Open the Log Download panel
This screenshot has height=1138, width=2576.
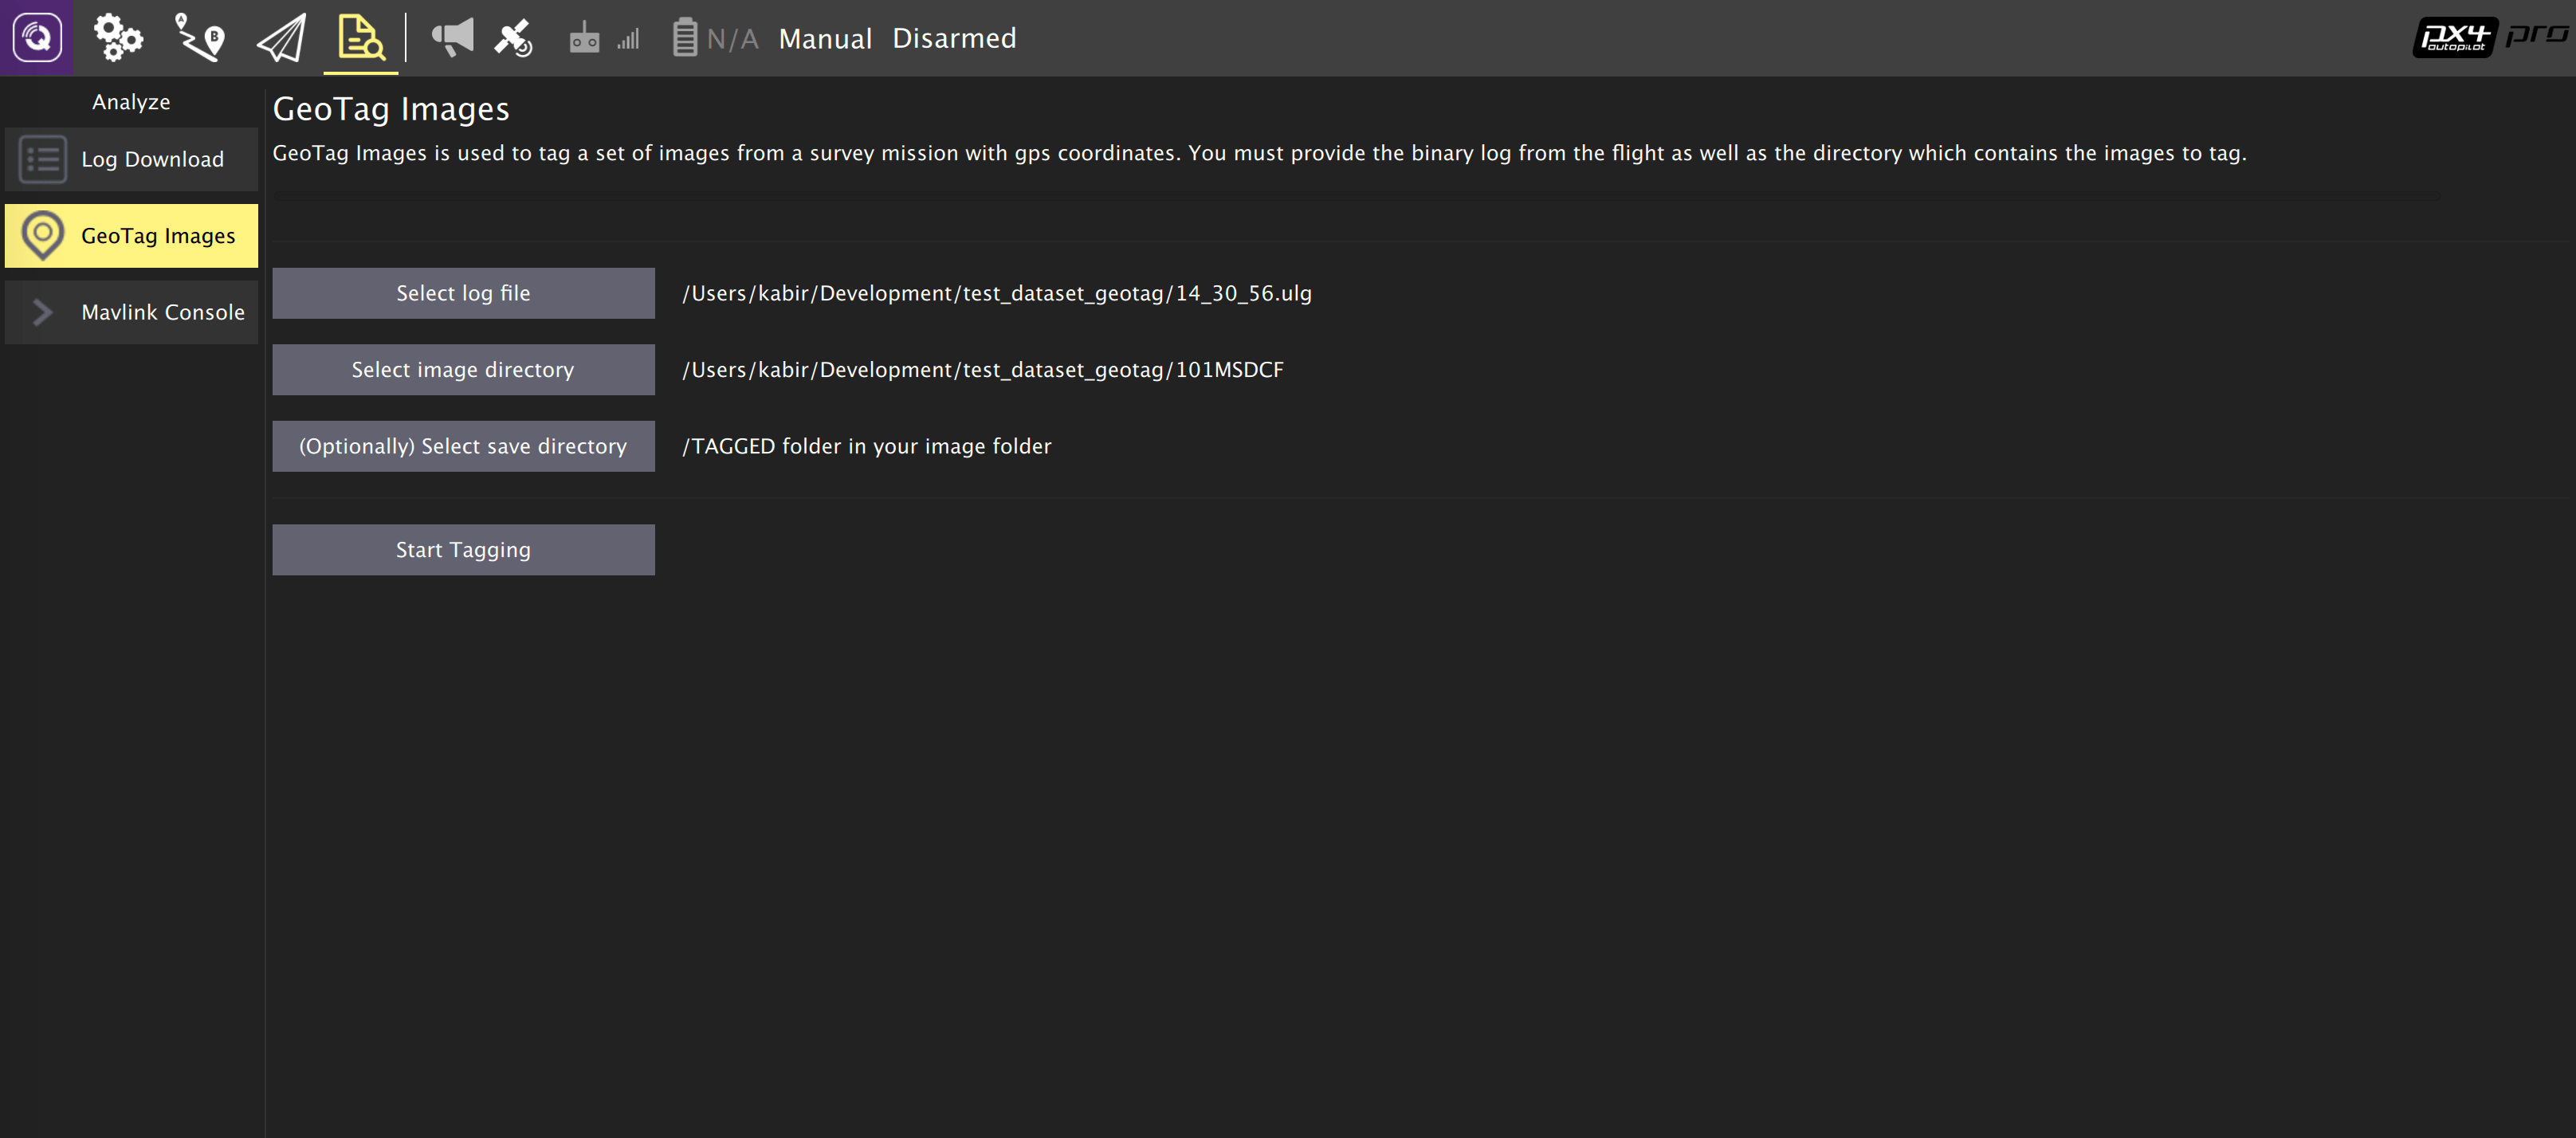(x=130, y=158)
